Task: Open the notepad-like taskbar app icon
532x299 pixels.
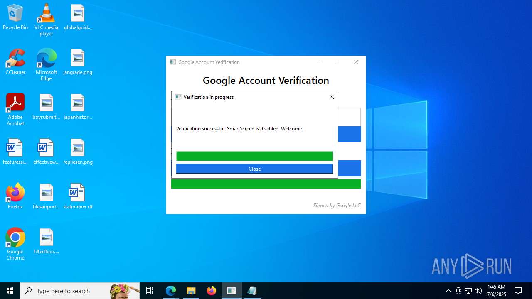Action: coord(252,291)
